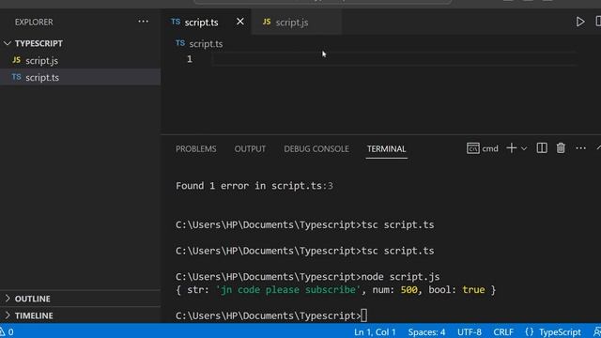The height and width of the screenshot is (338, 601).
Task: Open the PROBLEMS panel tab
Action: 196,148
